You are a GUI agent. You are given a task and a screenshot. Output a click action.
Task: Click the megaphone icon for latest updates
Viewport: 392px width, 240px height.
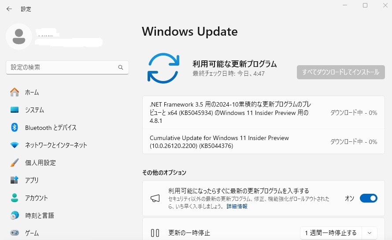click(x=155, y=199)
